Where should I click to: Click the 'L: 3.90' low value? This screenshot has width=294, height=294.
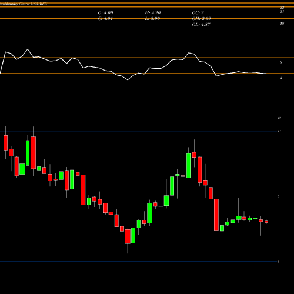click(152, 19)
